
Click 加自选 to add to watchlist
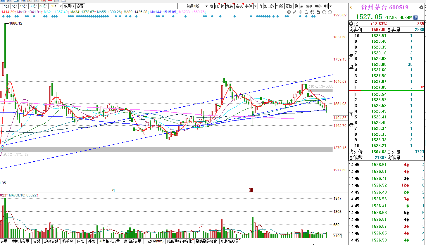pyautogui.click(x=269, y=6)
